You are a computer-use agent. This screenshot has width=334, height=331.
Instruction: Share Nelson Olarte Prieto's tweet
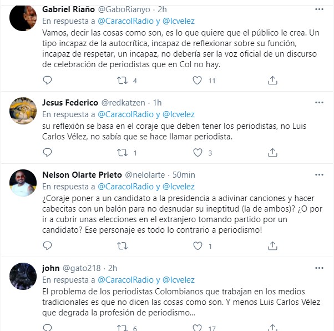click(x=272, y=245)
